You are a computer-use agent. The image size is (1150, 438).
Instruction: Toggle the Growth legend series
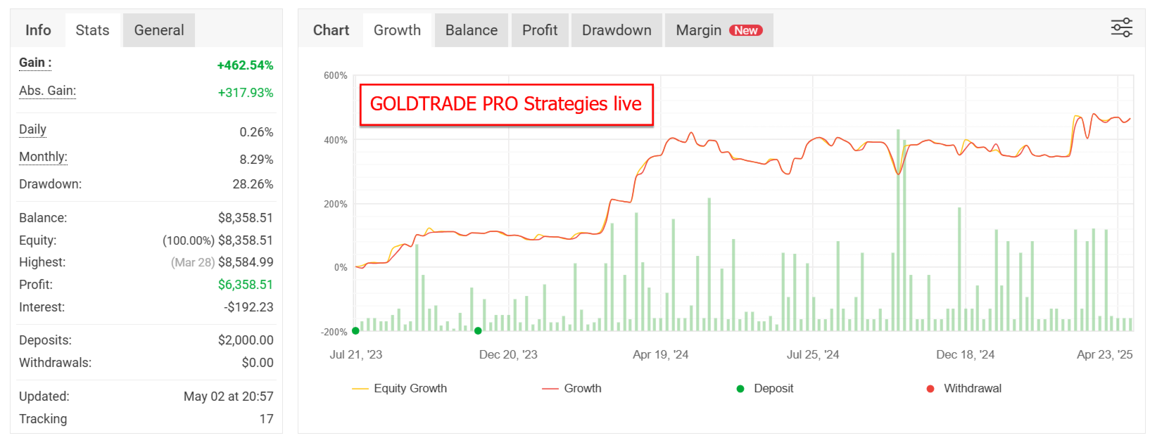tap(571, 388)
